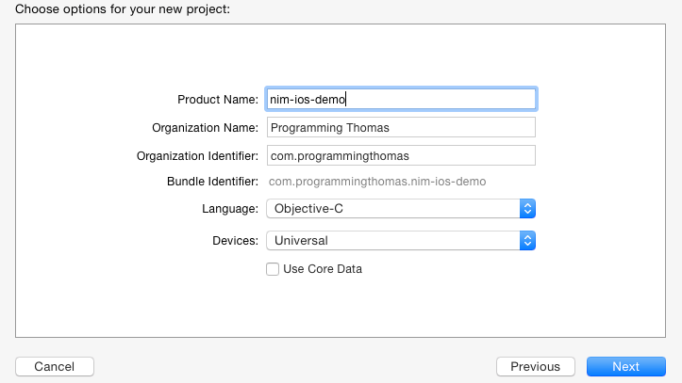Click the blue arrows on Language popup
The image size is (682, 383).
pyautogui.click(x=527, y=209)
